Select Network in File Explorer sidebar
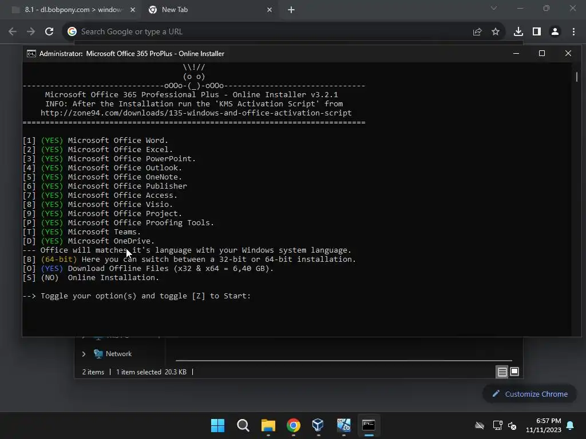 pyautogui.click(x=113, y=354)
